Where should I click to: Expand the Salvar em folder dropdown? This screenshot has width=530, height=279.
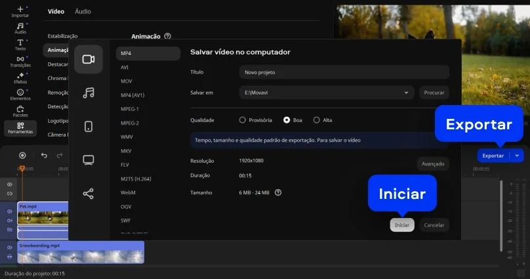tap(408, 93)
